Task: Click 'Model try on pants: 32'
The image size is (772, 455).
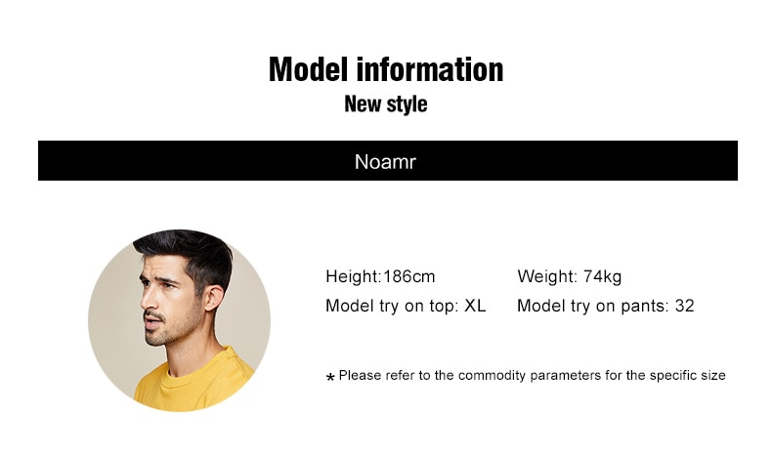Action: [x=606, y=306]
